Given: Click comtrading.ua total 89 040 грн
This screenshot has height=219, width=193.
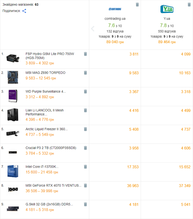Looking at the screenshot, I should 115,42.
